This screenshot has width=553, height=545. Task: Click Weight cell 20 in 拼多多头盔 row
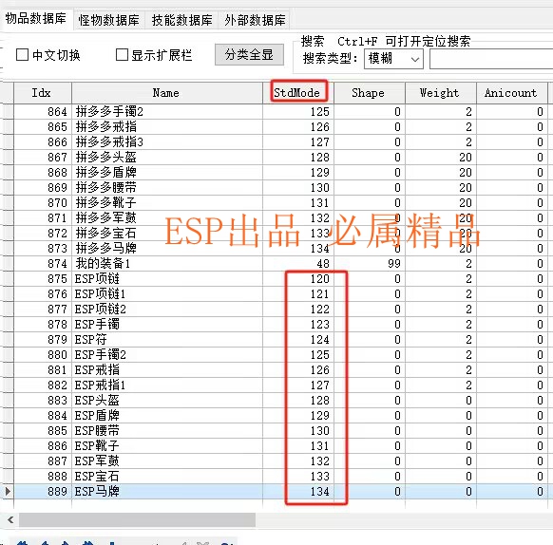[x=441, y=158]
